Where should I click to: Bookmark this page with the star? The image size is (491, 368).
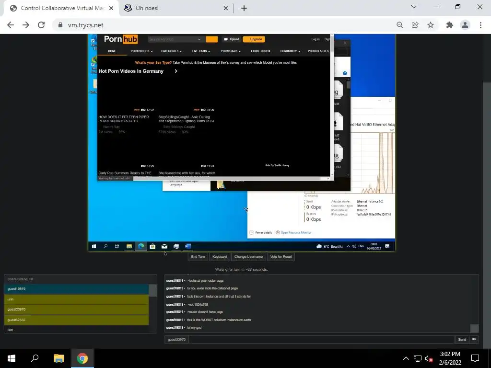431,25
